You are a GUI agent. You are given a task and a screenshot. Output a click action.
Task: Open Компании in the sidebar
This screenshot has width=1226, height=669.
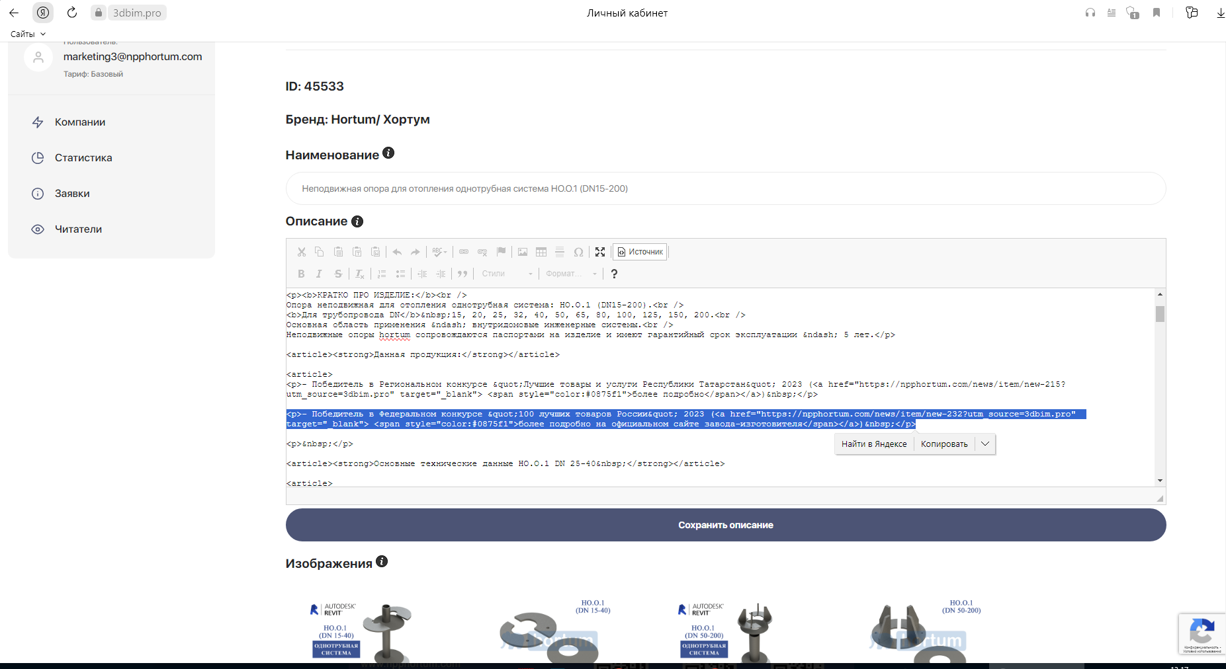80,122
